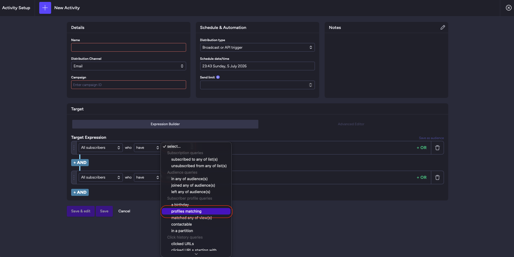Click scroll-down chevron at dropdown bottom
Screen dimensions: 514x257
tap(196, 254)
